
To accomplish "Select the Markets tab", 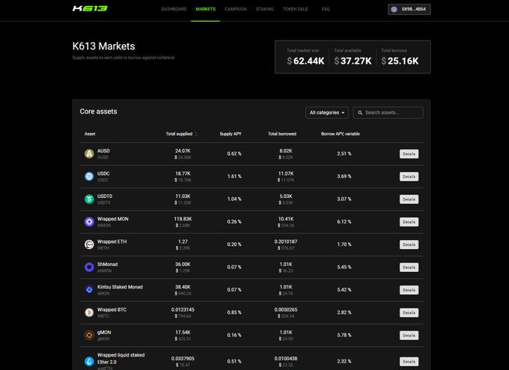I will pyautogui.click(x=206, y=9).
